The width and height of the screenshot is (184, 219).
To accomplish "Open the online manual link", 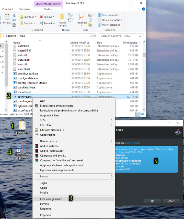I will [132, 143].
